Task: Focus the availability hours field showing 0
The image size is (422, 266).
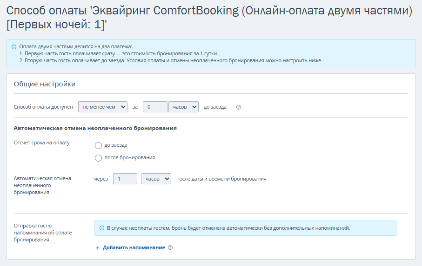Action: point(155,107)
